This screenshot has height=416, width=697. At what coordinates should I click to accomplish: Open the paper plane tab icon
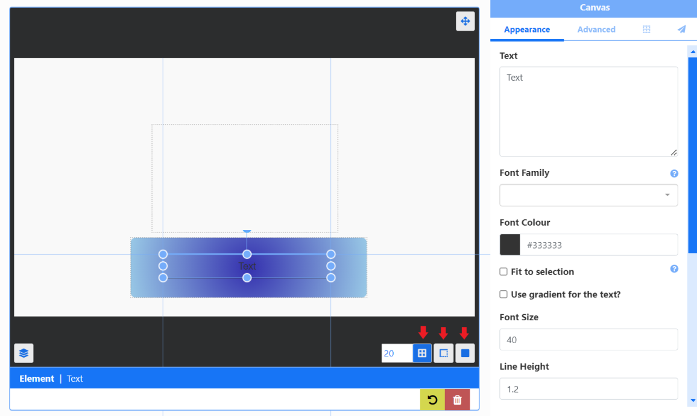click(681, 29)
